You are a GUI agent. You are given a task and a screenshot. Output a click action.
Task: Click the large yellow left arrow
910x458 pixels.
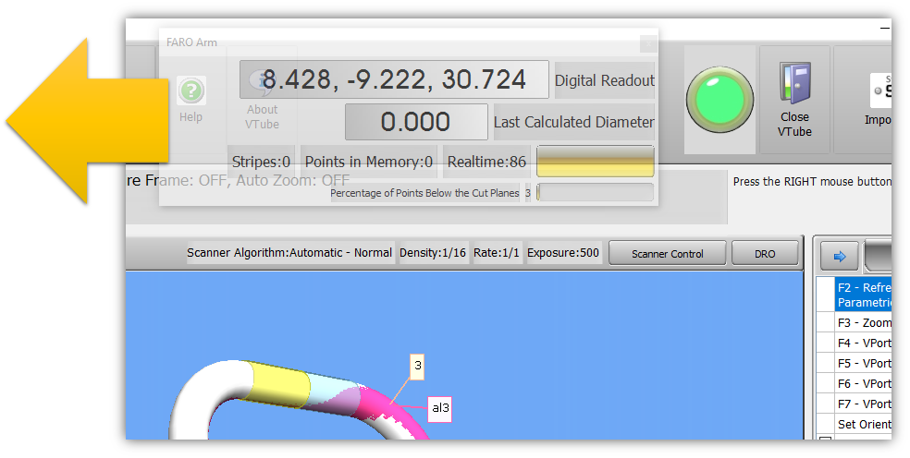83,122
